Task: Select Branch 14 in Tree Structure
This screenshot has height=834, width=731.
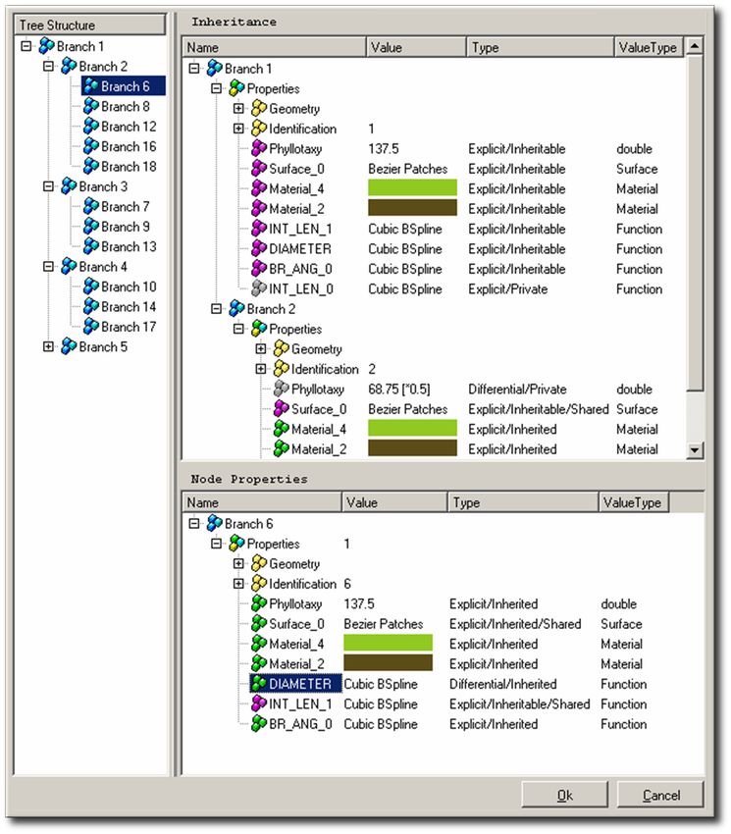Action: coord(129,307)
